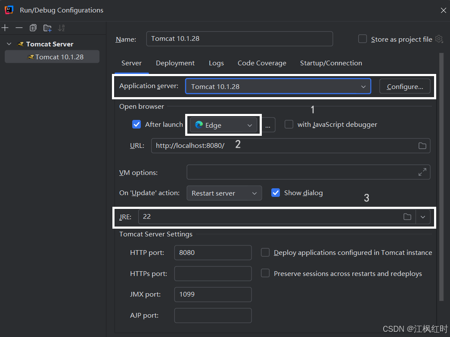The width and height of the screenshot is (450, 337).
Task: Toggle the Show dialog checkbox
Action: tap(276, 193)
